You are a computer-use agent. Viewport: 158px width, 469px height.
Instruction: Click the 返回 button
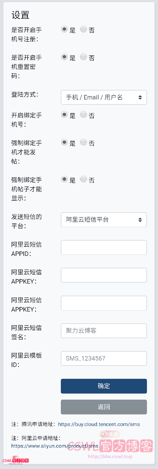point(104,407)
